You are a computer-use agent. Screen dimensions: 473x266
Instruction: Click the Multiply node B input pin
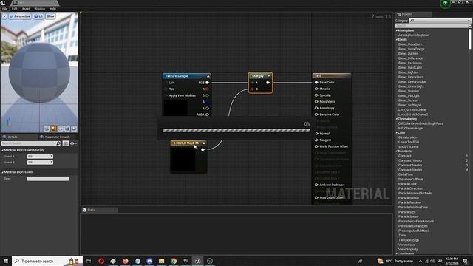coord(253,89)
